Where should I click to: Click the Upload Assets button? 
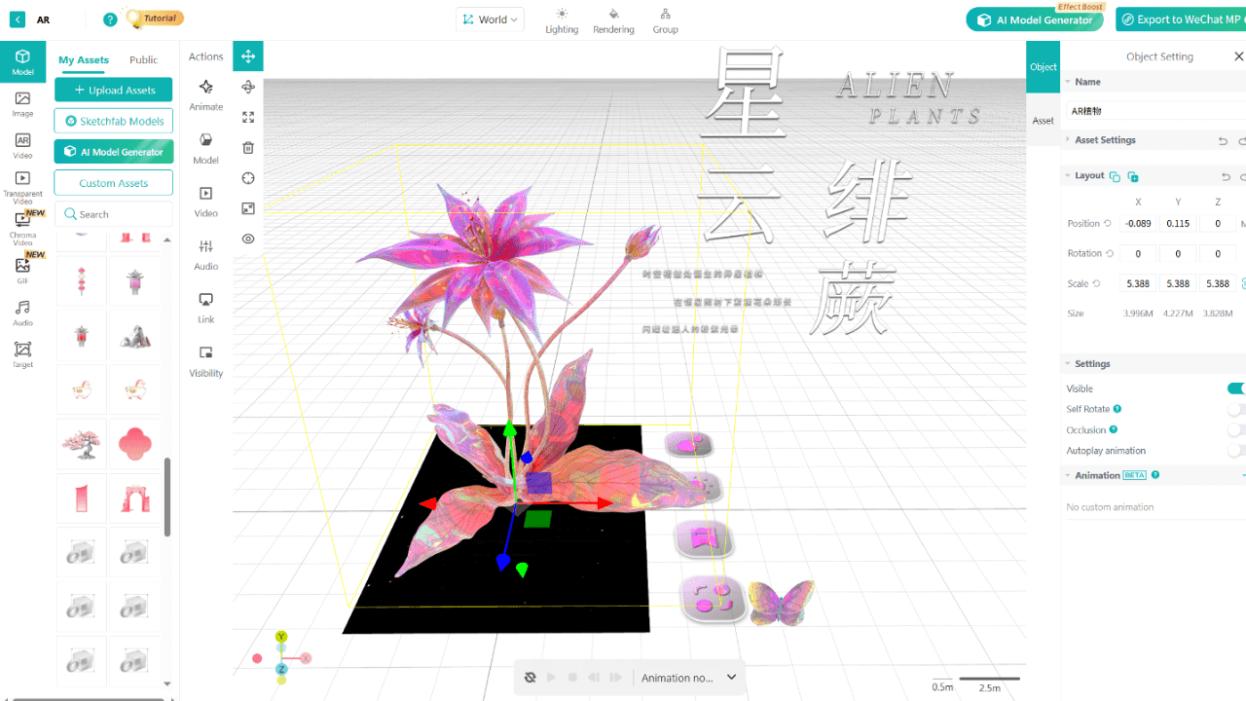point(113,90)
